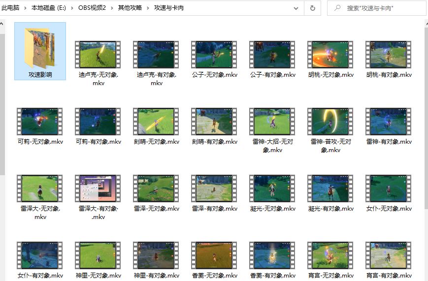428x281 pixels.
Task: Navigate to 本地磁盘 (E:) breadcrumb
Action: click(49, 8)
